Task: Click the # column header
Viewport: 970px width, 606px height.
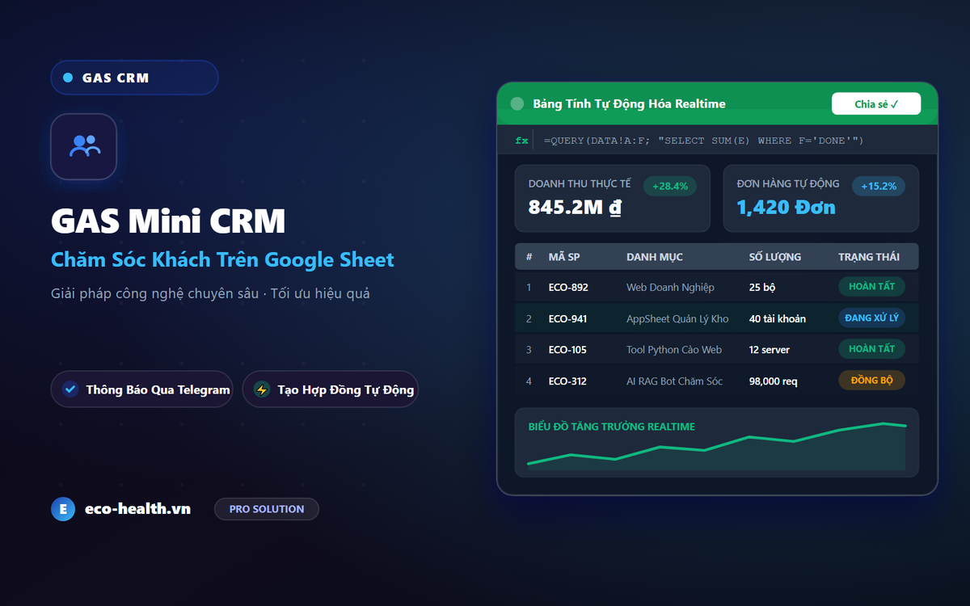Action: 529,257
